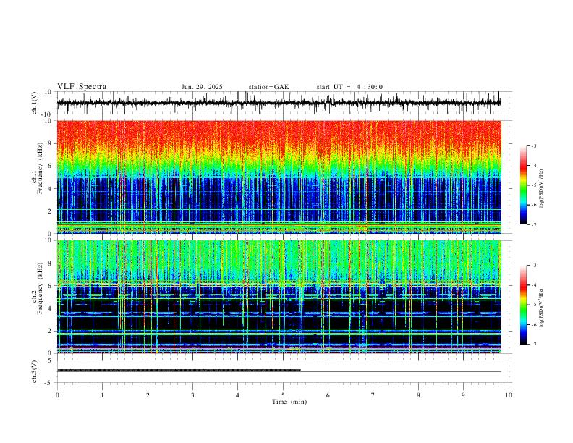Click time axis tick label "8"

(418, 395)
